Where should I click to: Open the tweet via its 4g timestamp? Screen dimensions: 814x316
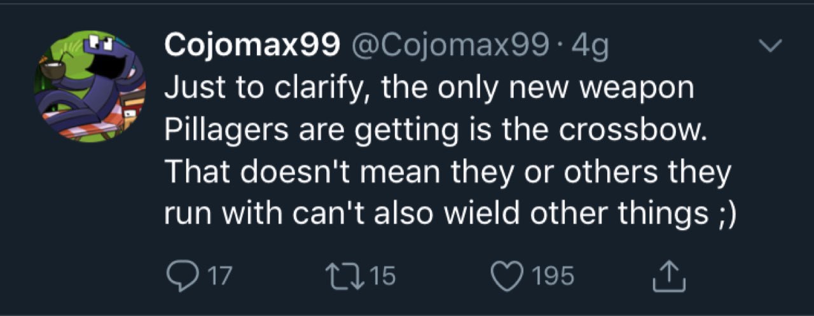(x=591, y=46)
